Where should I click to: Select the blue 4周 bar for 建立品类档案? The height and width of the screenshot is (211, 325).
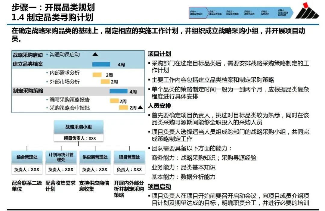101,64
